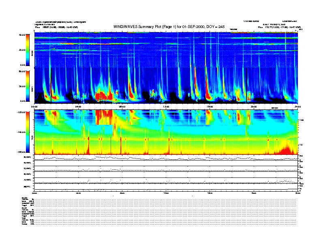Click the 12:00 tick label under RAD1 plot
321x248 pixels.
(x=166, y=107)
